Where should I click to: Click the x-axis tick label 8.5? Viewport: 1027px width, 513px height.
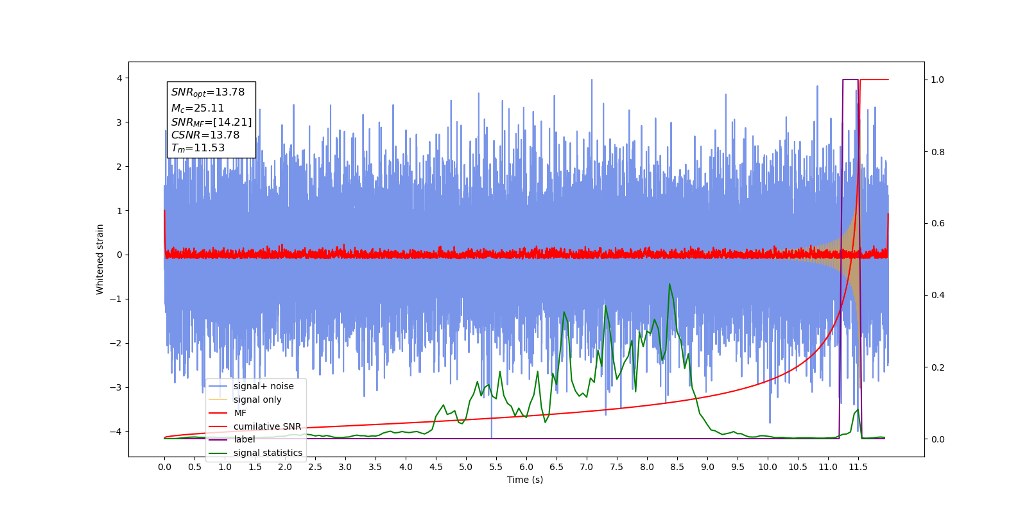[x=677, y=467]
